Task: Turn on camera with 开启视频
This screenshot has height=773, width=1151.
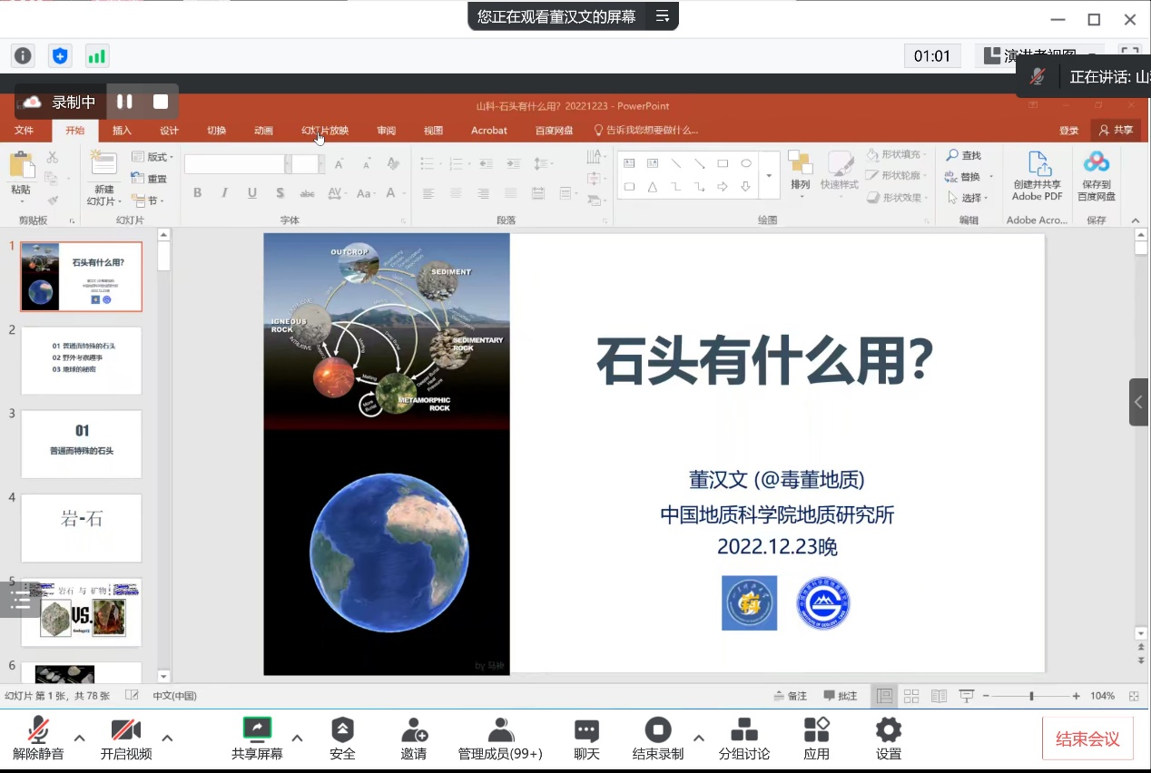Action: pyautogui.click(x=126, y=739)
